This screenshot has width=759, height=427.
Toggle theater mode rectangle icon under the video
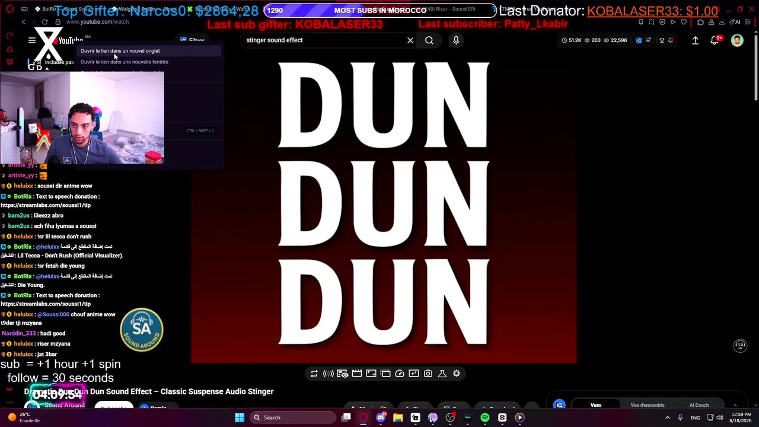371,374
